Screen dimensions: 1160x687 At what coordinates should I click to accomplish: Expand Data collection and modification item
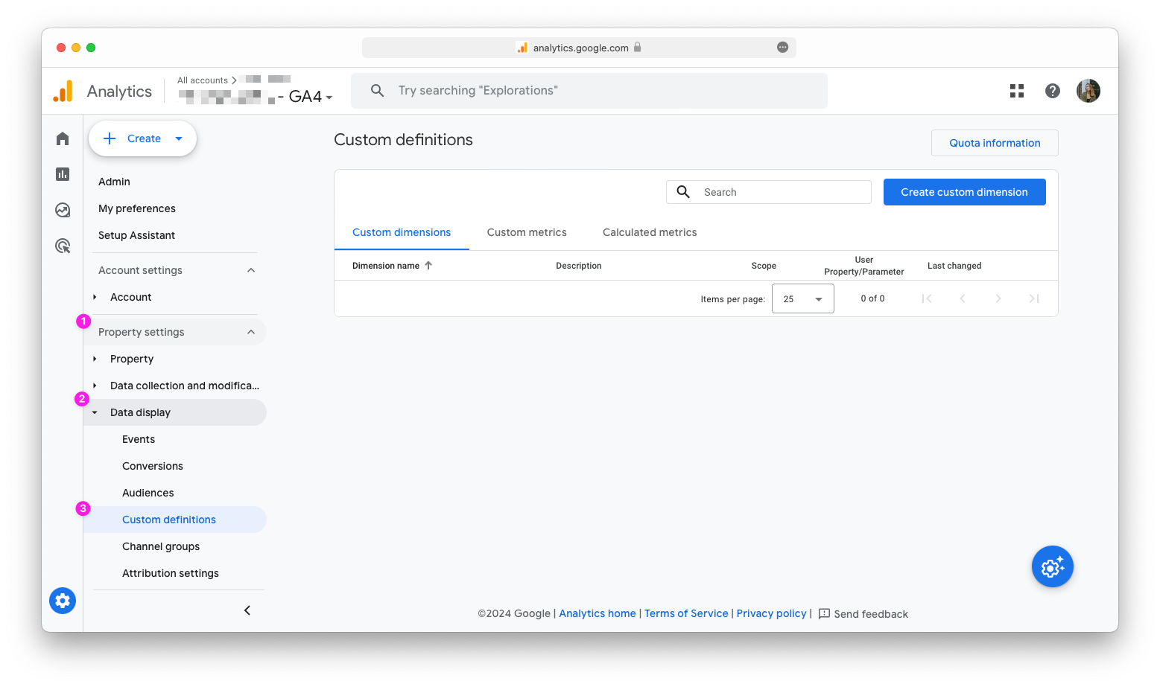tap(95, 386)
